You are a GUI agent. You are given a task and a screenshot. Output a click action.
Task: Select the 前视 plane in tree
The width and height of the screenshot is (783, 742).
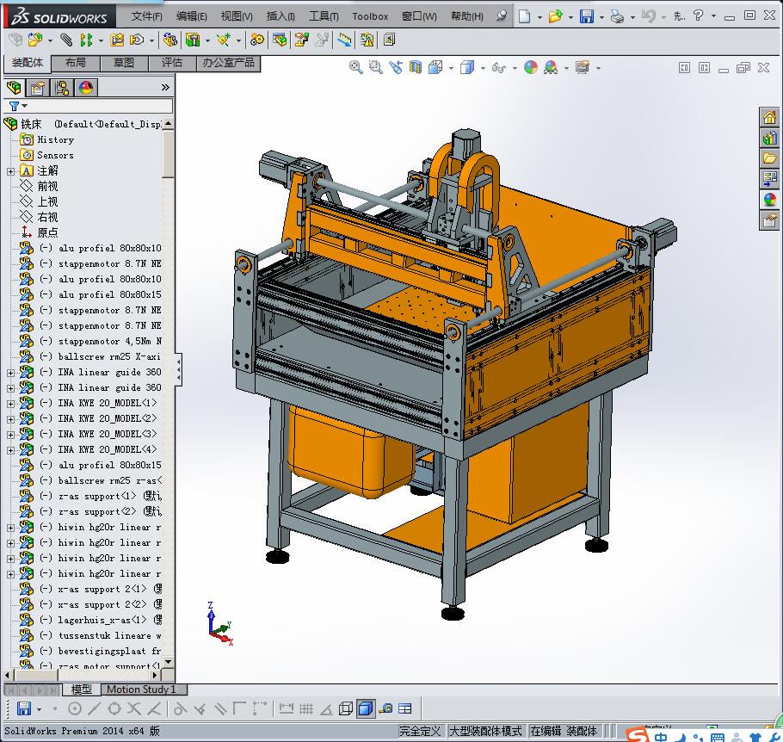click(47, 187)
